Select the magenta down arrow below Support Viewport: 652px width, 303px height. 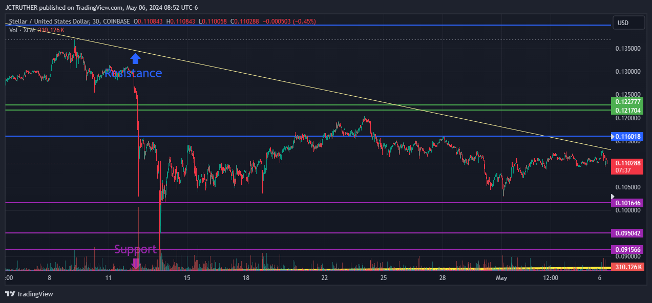pyautogui.click(x=136, y=263)
